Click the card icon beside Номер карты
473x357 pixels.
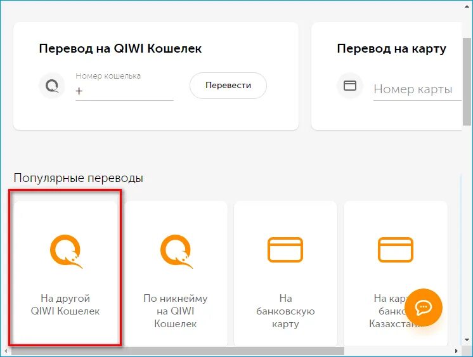point(350,86)
